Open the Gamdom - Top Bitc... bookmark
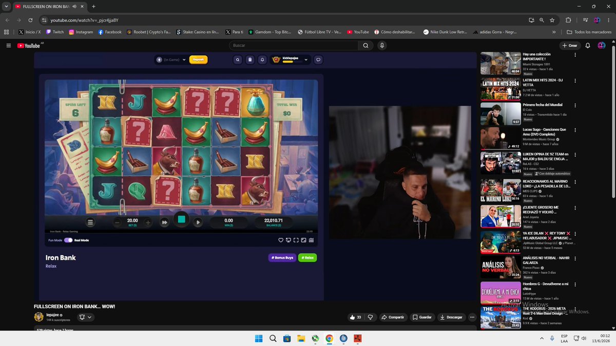The height and width of the screenshot is (346, 616). point(269,32)
